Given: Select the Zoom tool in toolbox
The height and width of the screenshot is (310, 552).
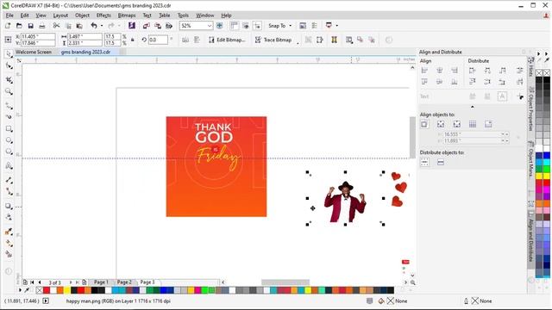Looking at the screenshot, I should pyautogui.click(x=9, y=92).
